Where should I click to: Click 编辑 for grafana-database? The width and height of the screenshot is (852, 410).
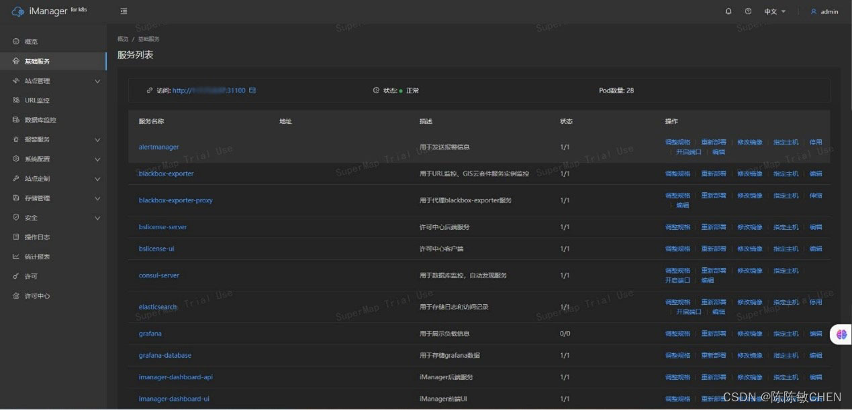[x=816, y=356]
